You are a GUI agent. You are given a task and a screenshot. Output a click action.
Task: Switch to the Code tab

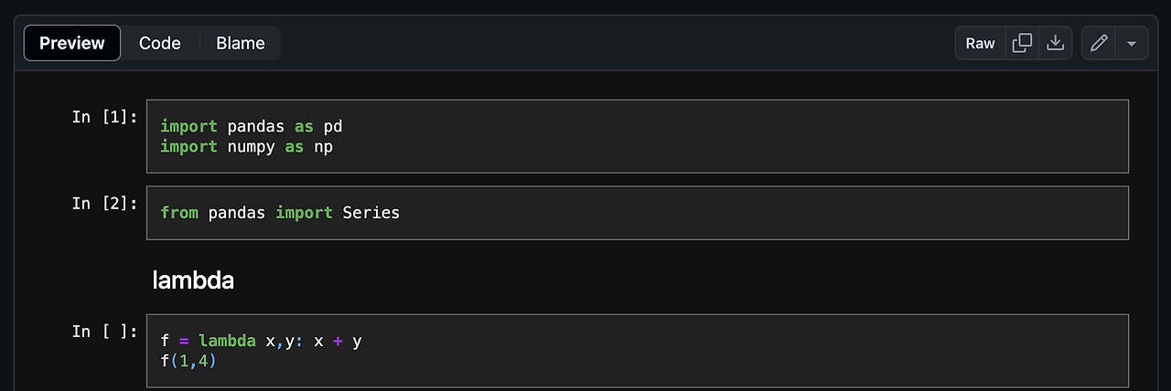(160, 43)
